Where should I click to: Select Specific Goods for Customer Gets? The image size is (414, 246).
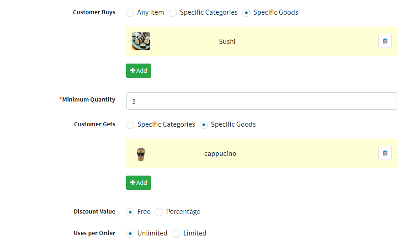point(203,125)
